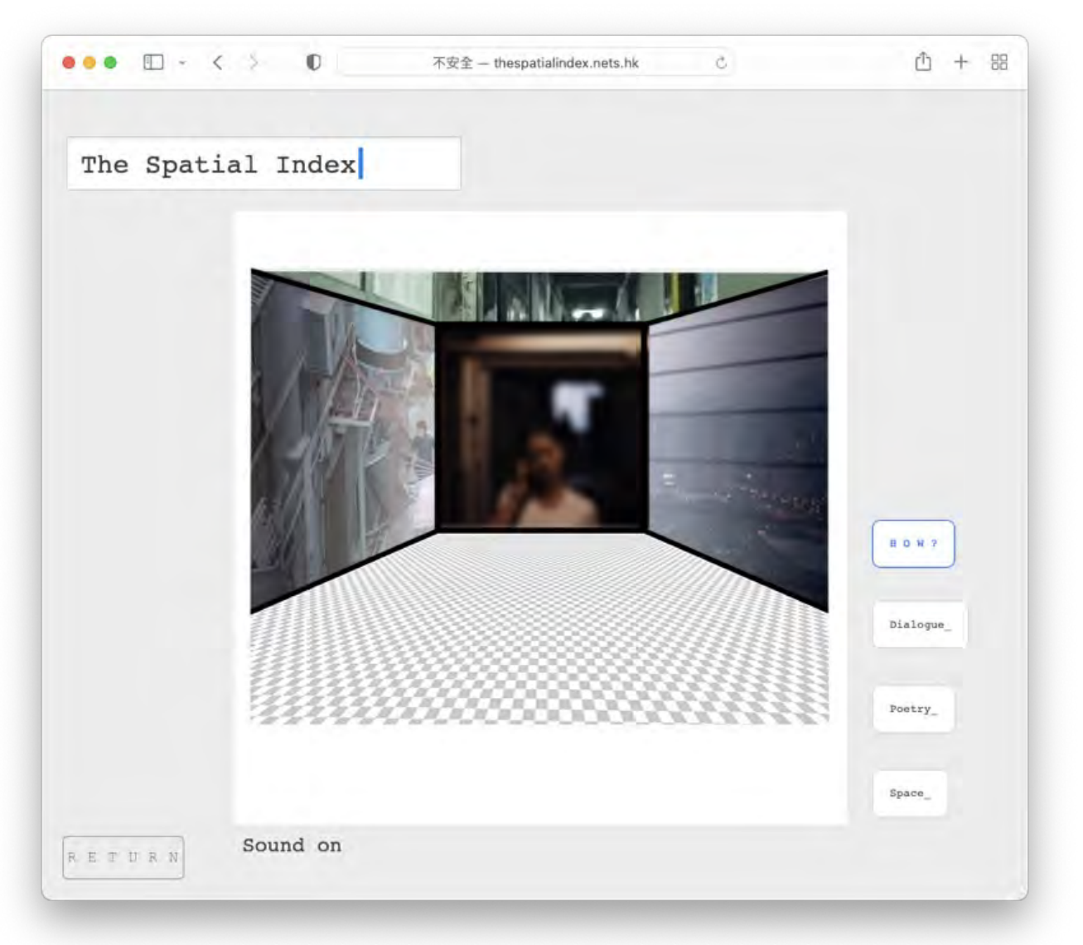This screenshot has height=945, width=1083.
Task: Expand the sidebar dropdown chevron
Action: [181, 63]
